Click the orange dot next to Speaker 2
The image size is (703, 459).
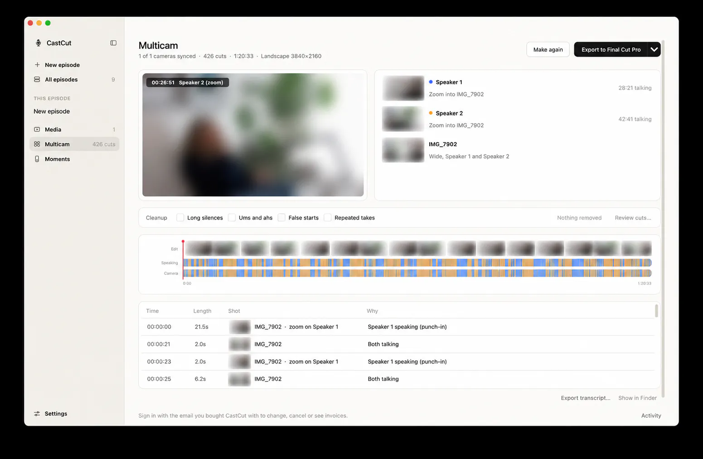[431, 113]
